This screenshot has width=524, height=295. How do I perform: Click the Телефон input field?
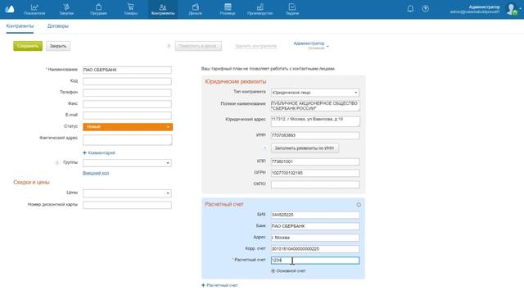(127, 93)
